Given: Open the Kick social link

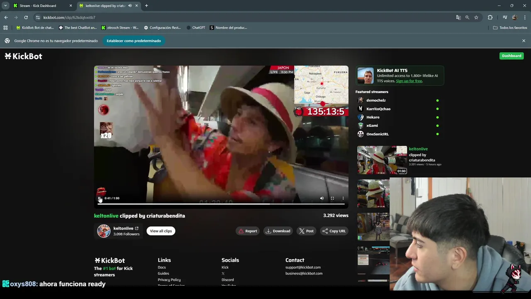Looking at the screenshot, I should pos(225,267).
